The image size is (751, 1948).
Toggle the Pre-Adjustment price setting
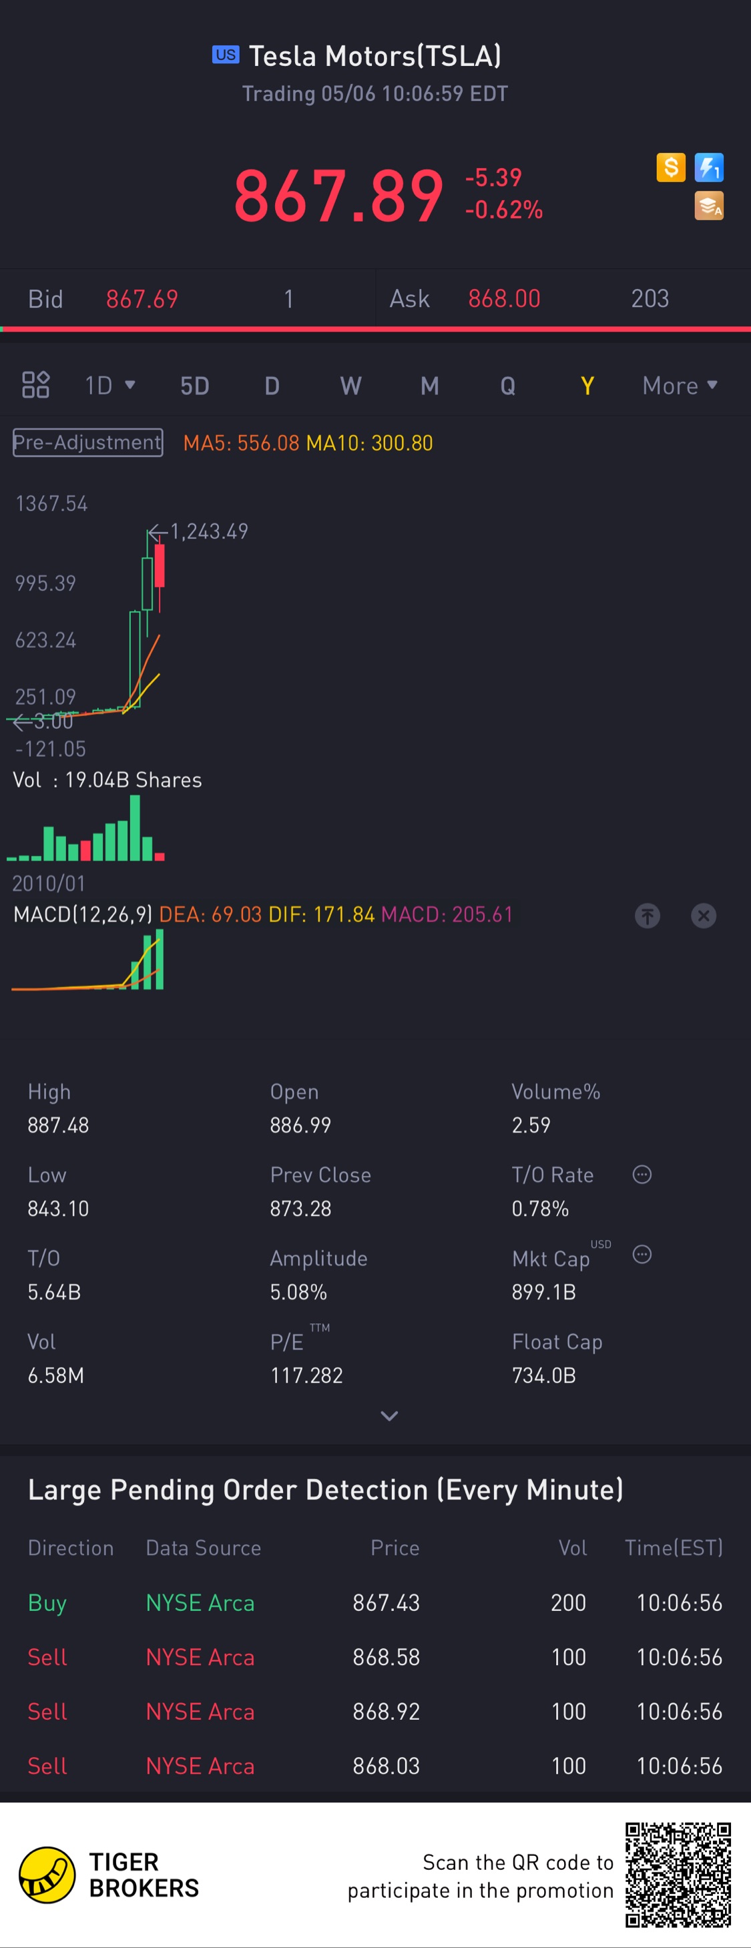(87, 442)
